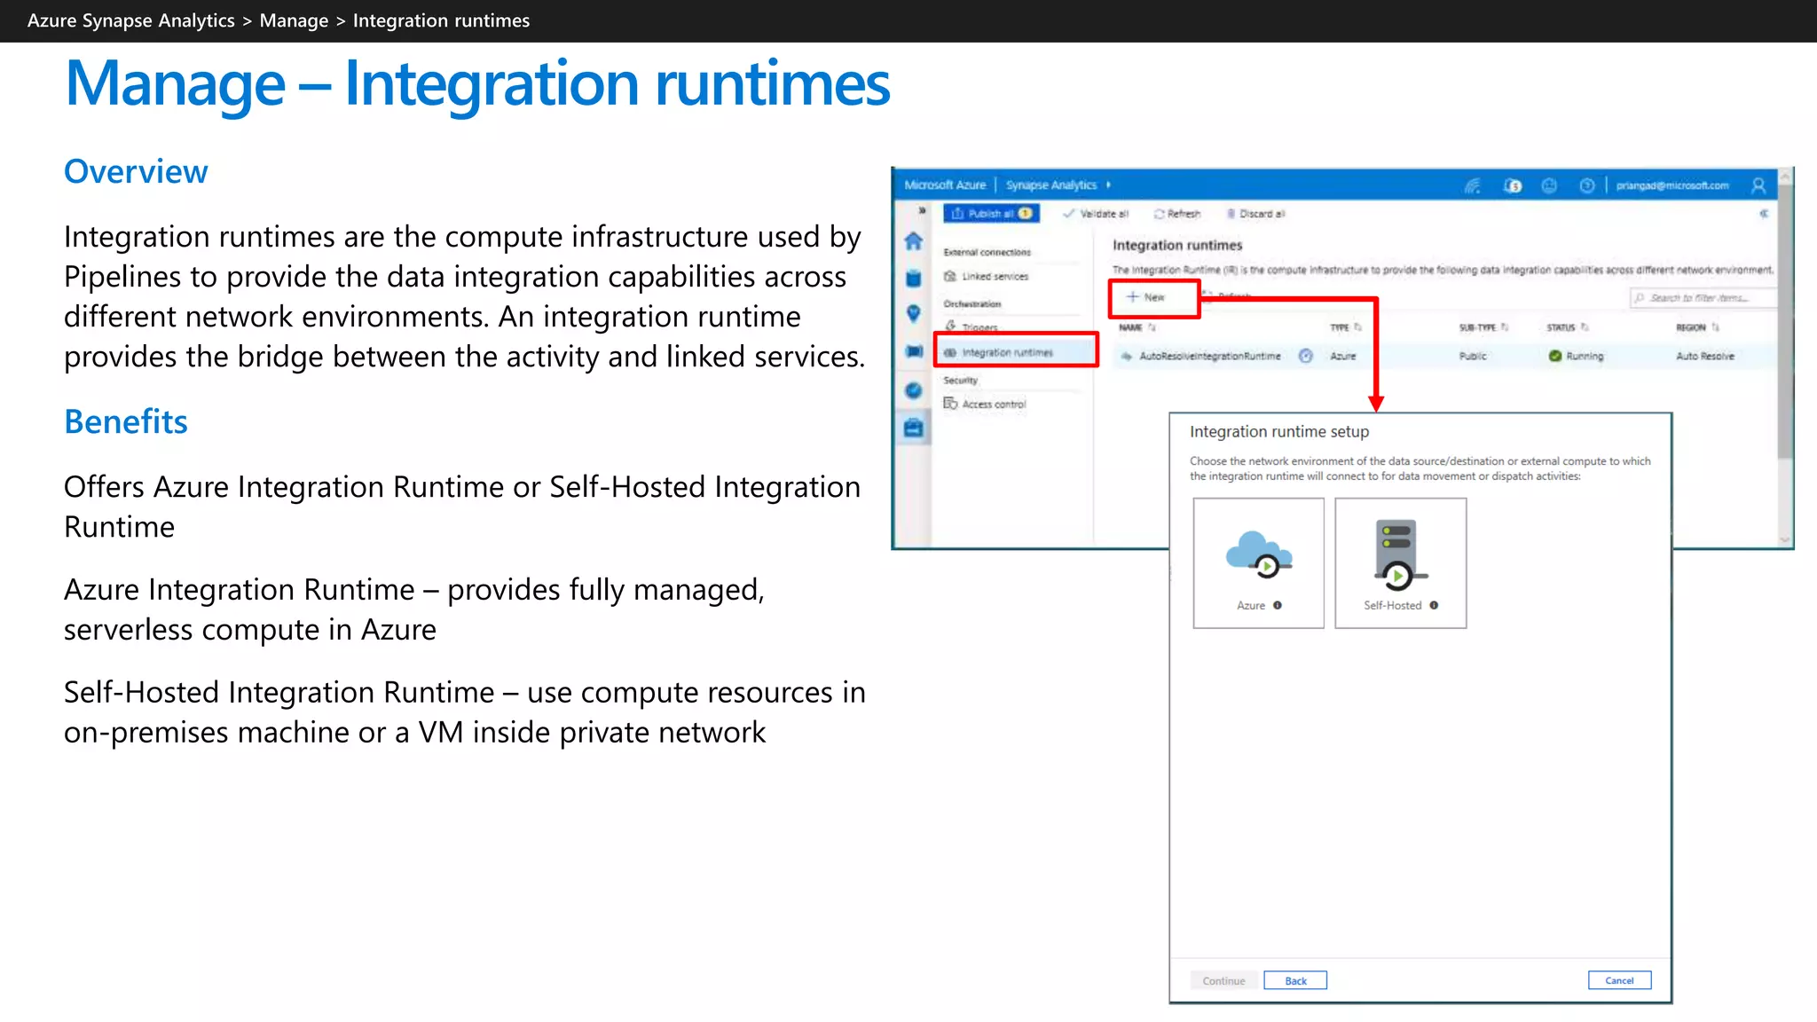
Task: Click the Manage breadcrumb in the top bar
Action: (294, 20)
